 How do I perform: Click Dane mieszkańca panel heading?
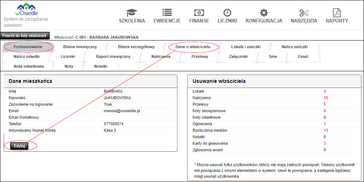[x=30, y=81]
